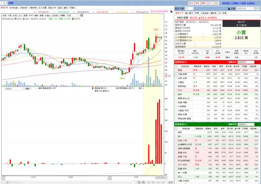Open the 重大事件 tab in right panel
The image size is (261, 184).
coord(189,13)
